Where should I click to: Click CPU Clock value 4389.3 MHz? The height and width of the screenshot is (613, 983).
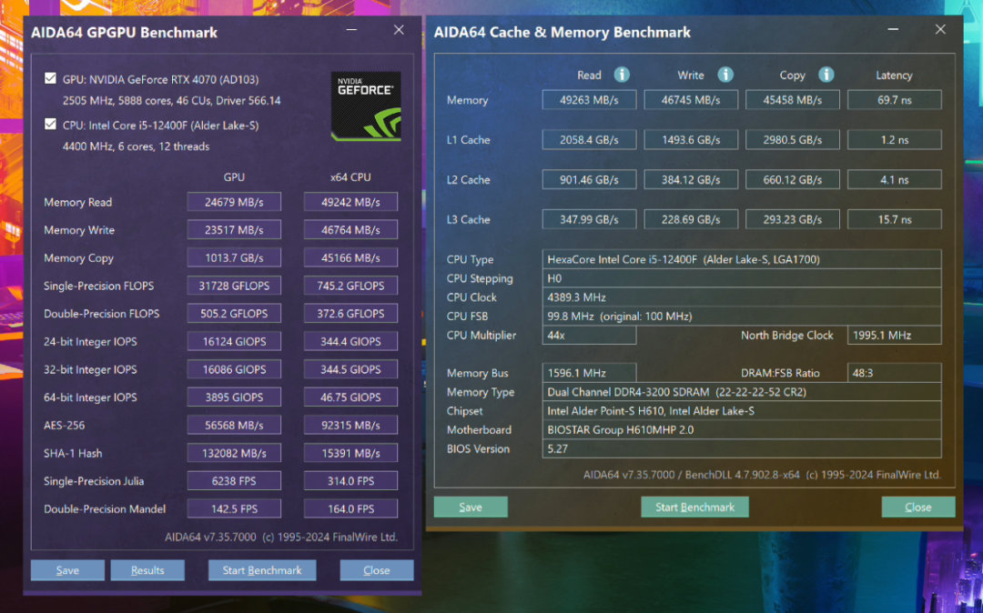click(x=742, y=296)
